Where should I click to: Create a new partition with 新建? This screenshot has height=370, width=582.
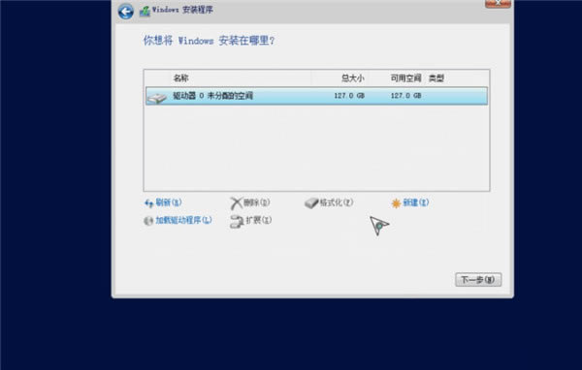pyautogui.click(x=416, y=202)
